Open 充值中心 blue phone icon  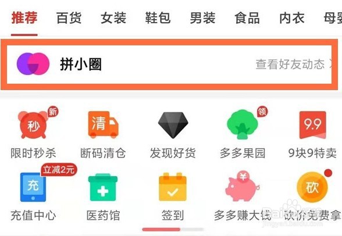pos(33,187)
